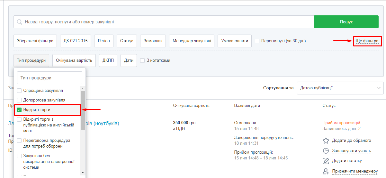This screenshot has width=386, height=178.
Task: Open the Регіон filter dropdown
Action: 104,41
